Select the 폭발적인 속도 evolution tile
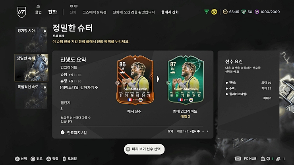 [31, 96]
